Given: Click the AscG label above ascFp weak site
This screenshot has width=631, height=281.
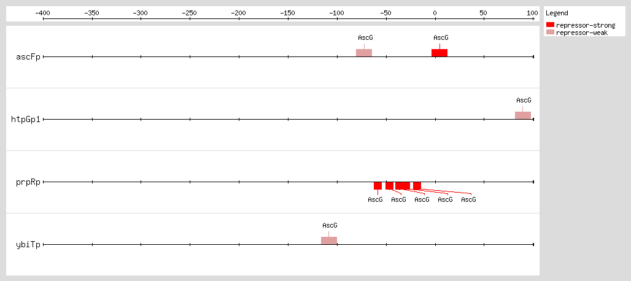Looking at the screenshot, I should [x=365, y=38].
